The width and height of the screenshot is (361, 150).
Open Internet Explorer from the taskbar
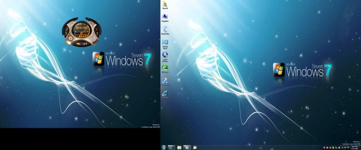point(171,148)
